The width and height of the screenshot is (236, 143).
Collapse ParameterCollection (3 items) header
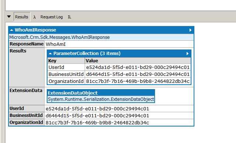coord(50,54)
